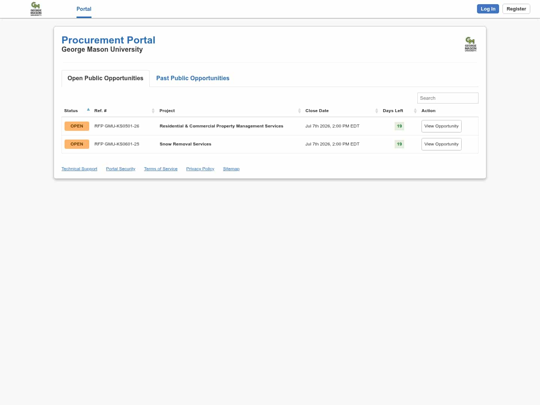View Opportunity for Property Management Services
The image size is (540, 405).
point(441,126)
